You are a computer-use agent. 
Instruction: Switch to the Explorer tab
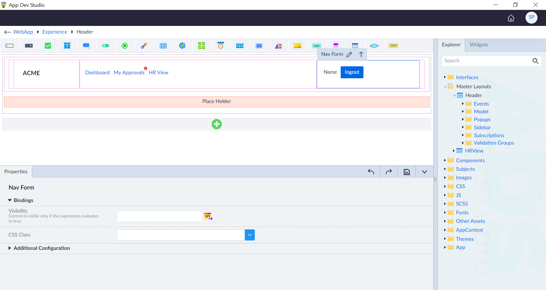[x=451, y=45]
